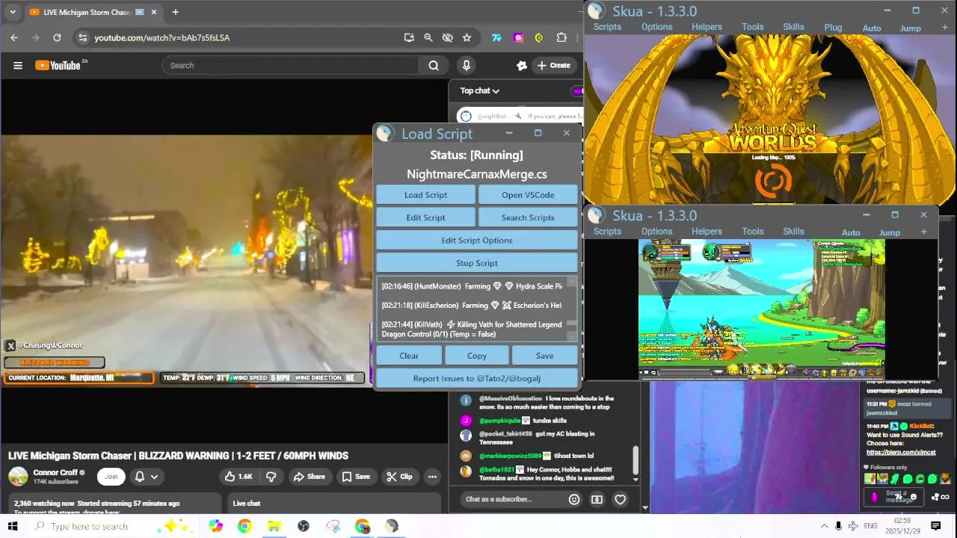Go back in Chrome browser
Image resolution: width=957 pixels, height=538 pixels.
pos(14,37)
